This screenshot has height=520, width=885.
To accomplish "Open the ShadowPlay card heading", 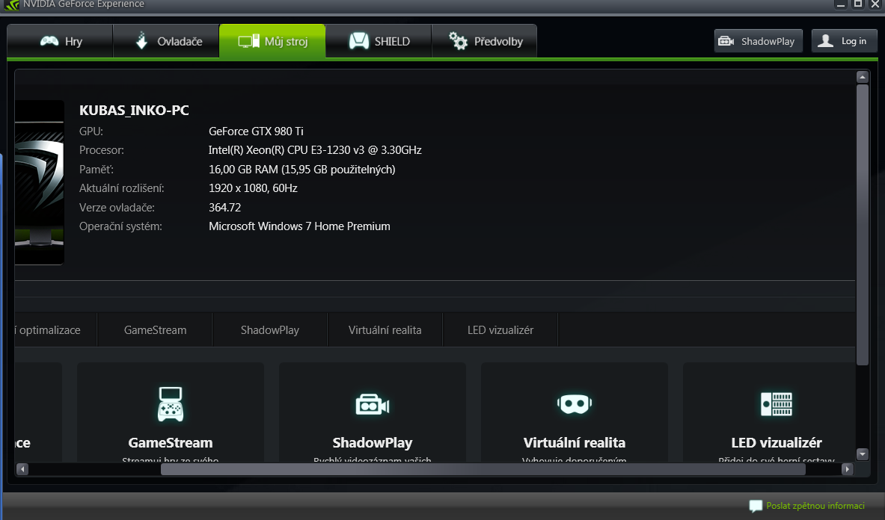I will pos(373,443).
